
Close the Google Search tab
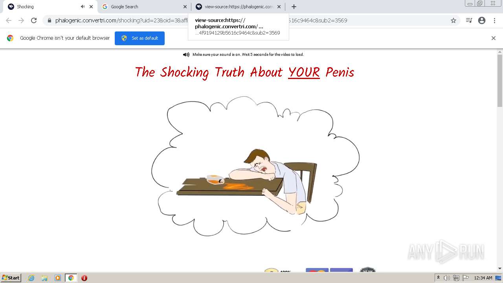coord(185,7)
